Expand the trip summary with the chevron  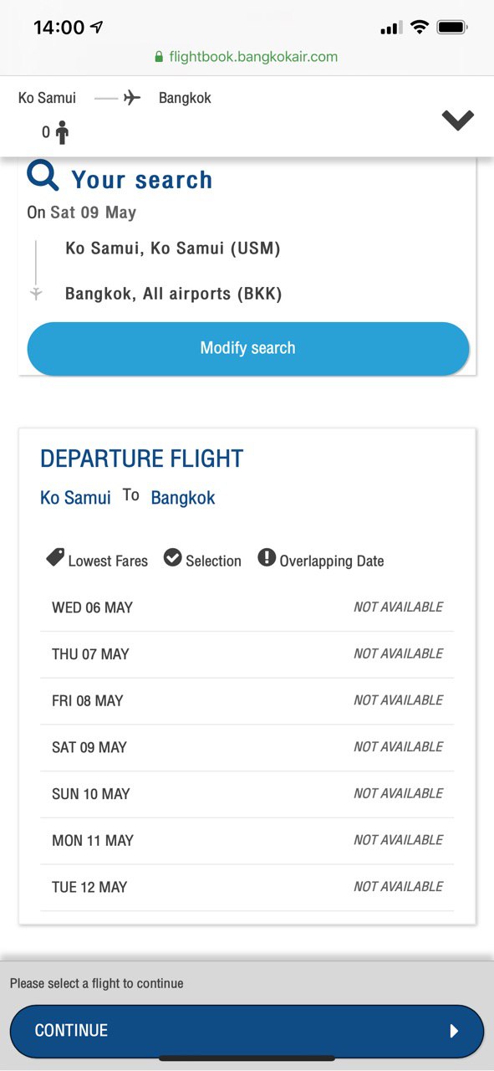tap(458, 120)
